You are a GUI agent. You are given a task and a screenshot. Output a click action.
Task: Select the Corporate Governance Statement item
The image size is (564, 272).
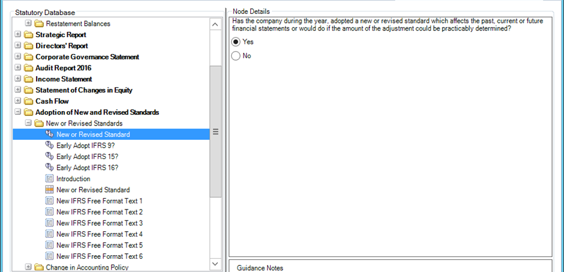click(x=88, y=57)
